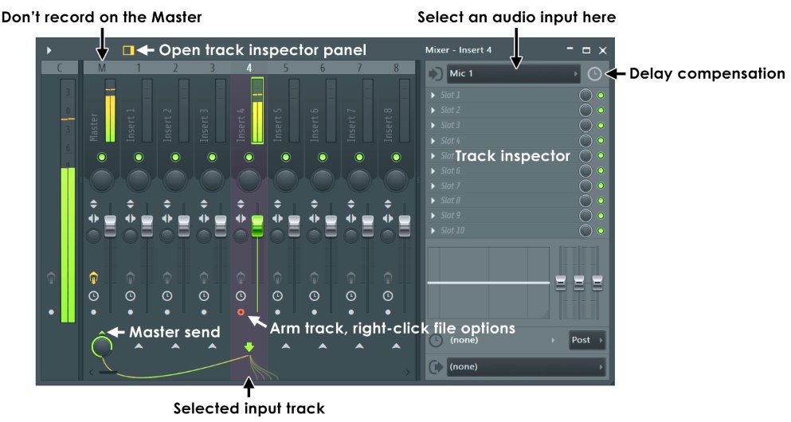
Task: Open the Mic 1 audio input dropdown
Action: (514, 74)
